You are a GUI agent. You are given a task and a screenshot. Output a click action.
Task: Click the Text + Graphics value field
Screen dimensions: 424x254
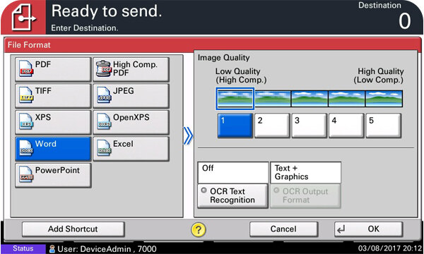(306, 172)
